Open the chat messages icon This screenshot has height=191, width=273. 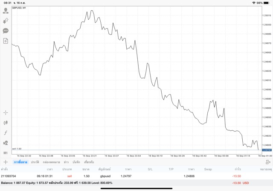click(6, 31)
